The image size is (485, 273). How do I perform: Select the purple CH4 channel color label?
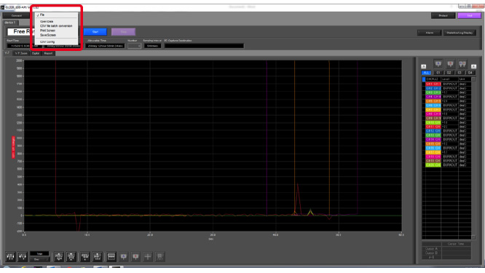(x=433, y=97)
